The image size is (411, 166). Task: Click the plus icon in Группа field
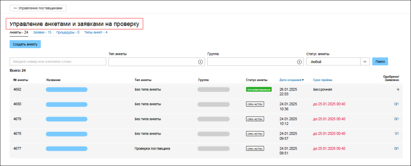299,62
